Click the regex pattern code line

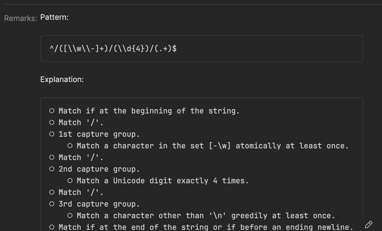pyautogui.click(x=113, y=48)
